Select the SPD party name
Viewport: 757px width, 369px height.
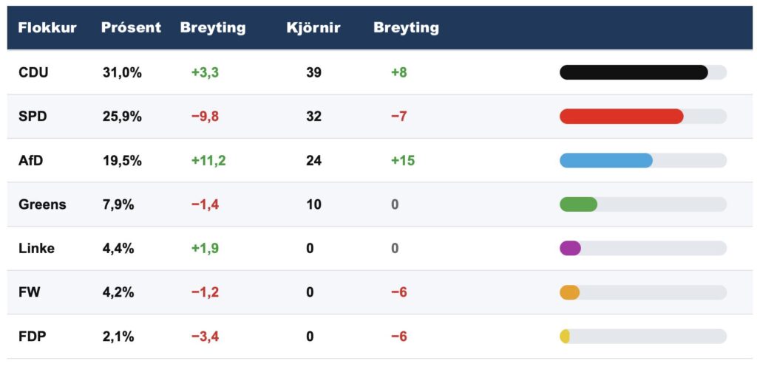point(33,117)
